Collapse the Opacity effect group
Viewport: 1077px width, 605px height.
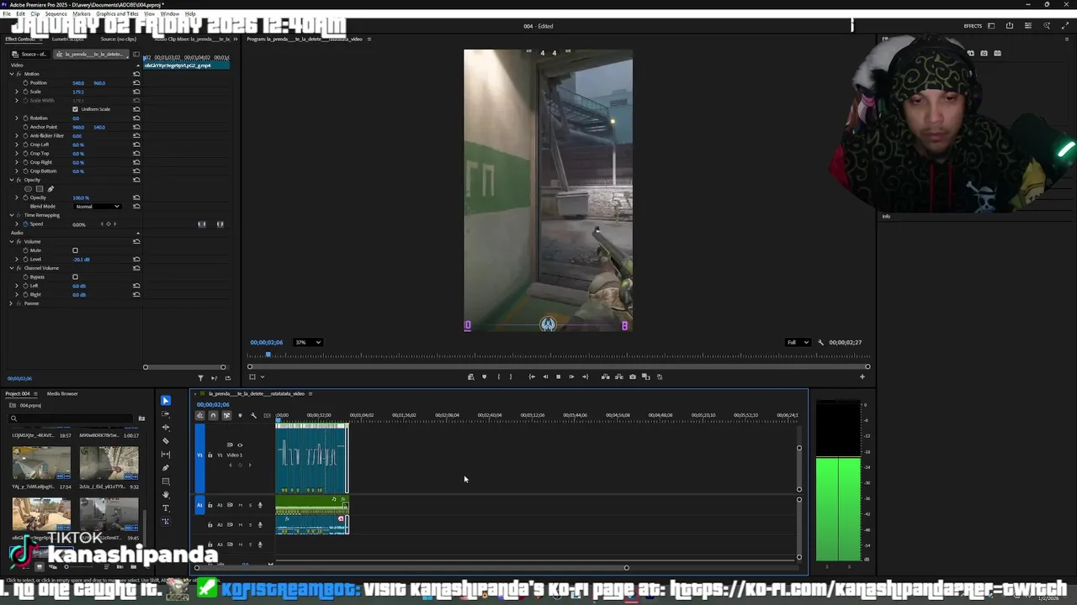coord(12,180)
